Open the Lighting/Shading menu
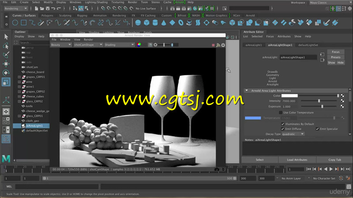The image size is (353, 198). click(x=96, y=2)
